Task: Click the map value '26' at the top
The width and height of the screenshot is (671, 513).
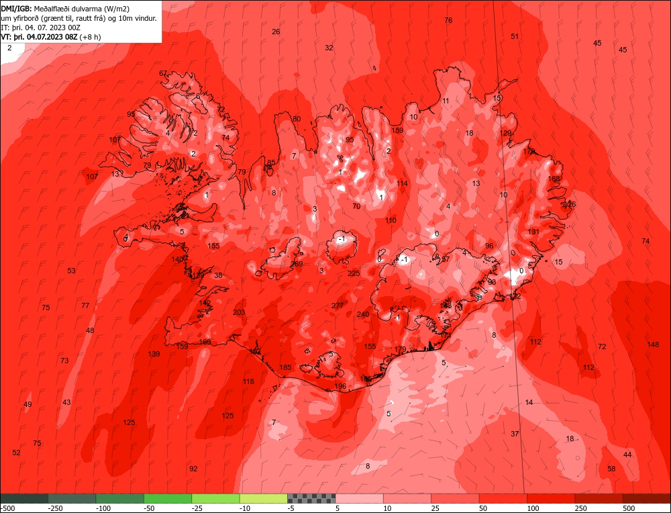Action: 276,32
